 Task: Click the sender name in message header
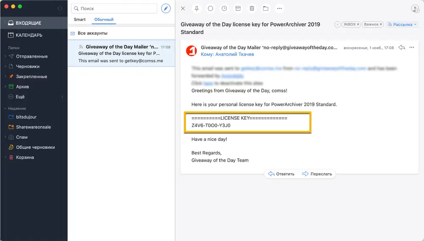[269, 48]
